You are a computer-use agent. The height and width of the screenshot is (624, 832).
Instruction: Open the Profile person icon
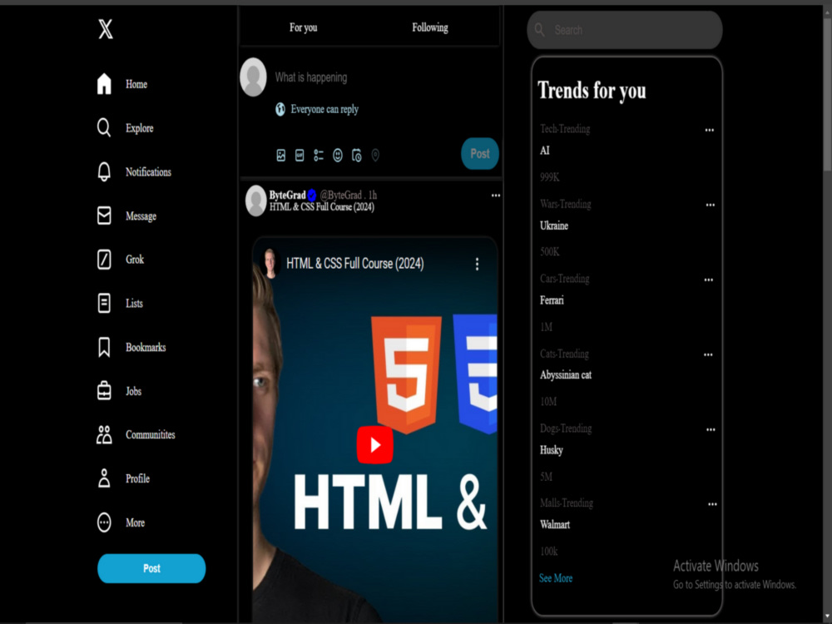(x=104, y=478)
